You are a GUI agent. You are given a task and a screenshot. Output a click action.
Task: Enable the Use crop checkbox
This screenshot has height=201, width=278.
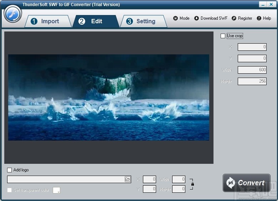[223, 36]
